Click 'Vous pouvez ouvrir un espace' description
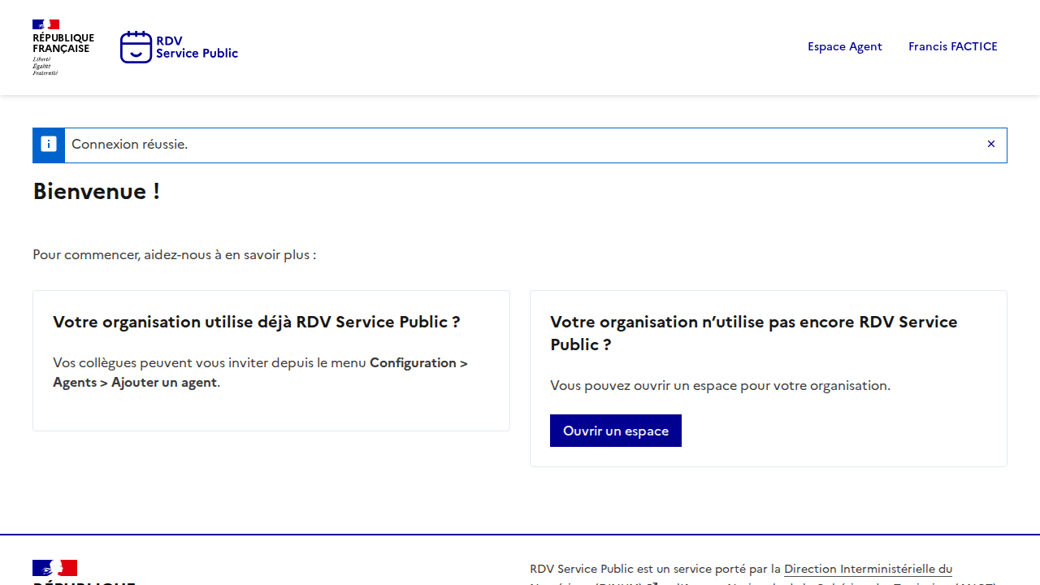The width and height of the screenshot is (1040, 585). coord(720,385)
